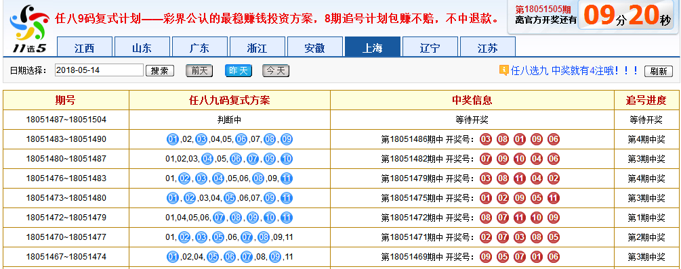
Task: Go to the 辽宁 tab
Action: 430,47
